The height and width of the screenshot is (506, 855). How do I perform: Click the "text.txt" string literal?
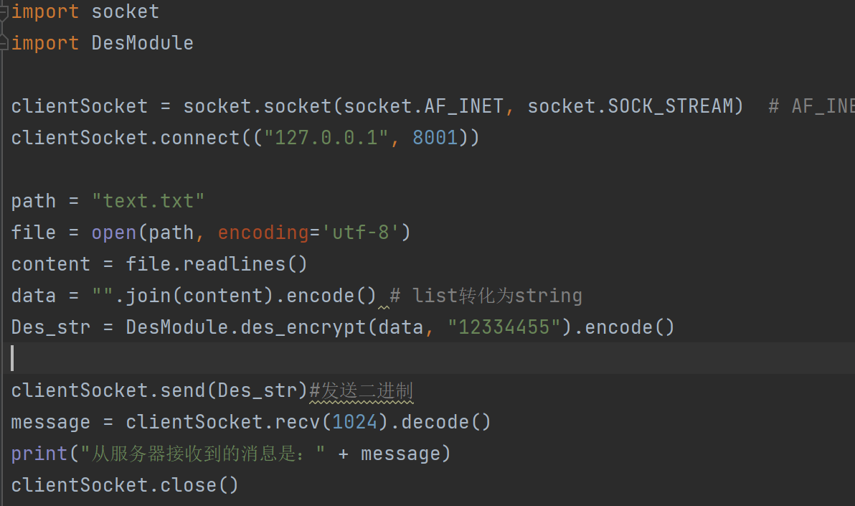click(148, 201)
